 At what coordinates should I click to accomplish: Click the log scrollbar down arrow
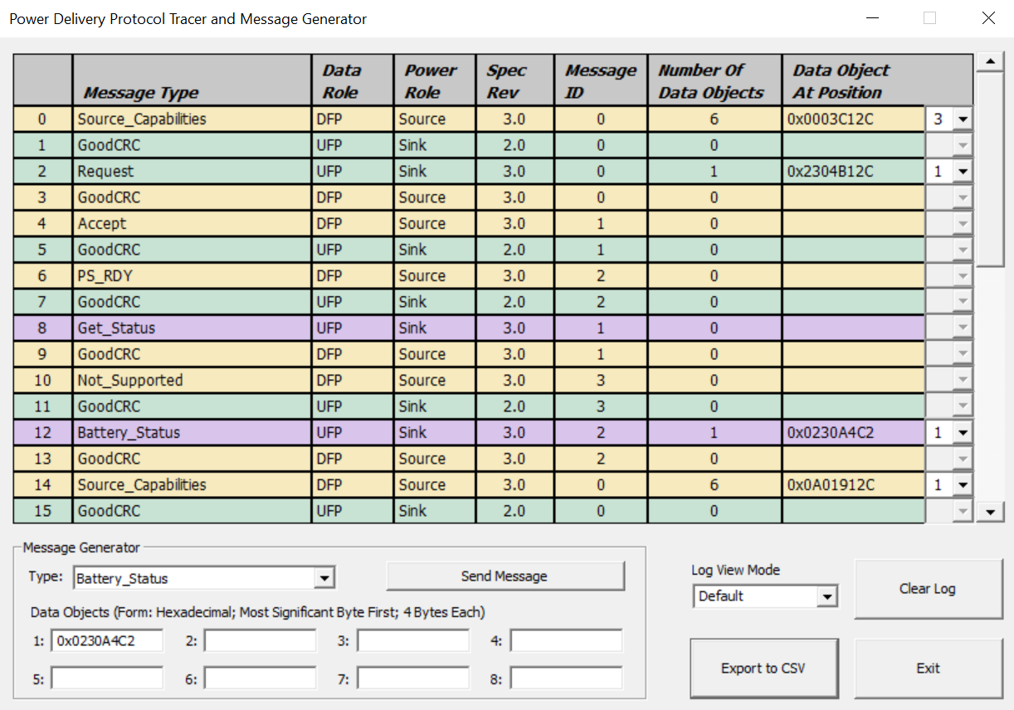(x=990, y=513)
